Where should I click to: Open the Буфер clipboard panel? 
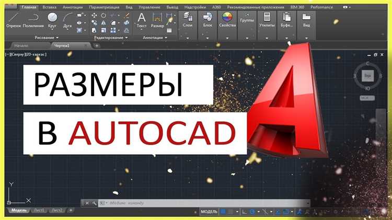point(286,20)
